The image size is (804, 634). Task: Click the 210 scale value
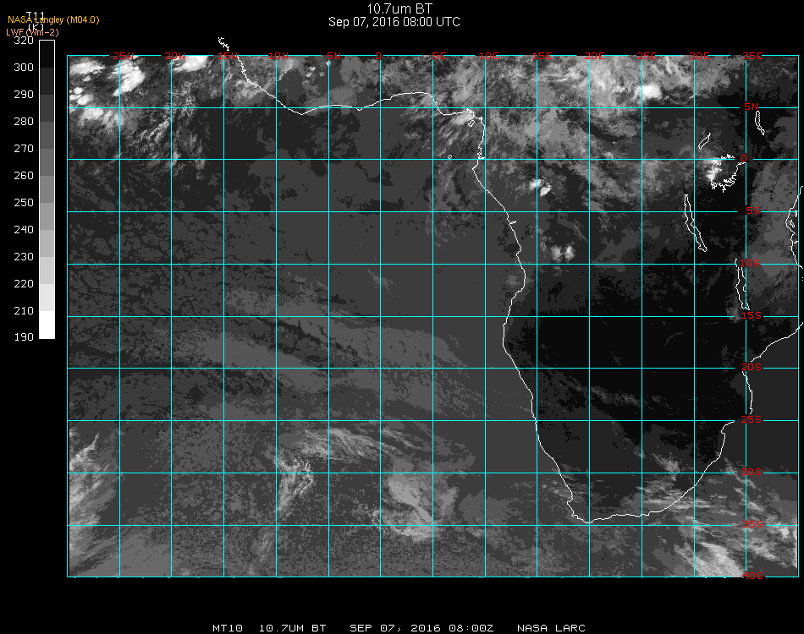click(24, 311)
